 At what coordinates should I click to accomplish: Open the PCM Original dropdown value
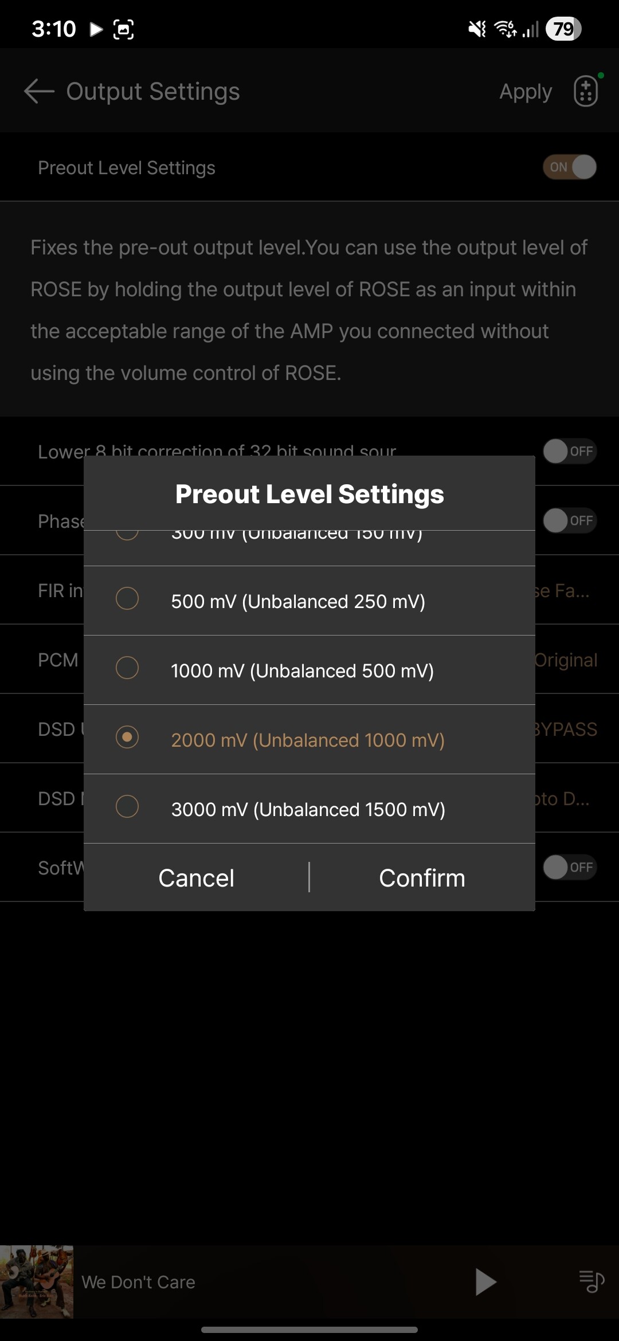click(566, 660)
